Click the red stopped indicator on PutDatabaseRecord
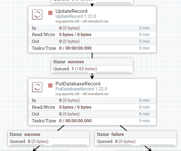 click(50, 85)
